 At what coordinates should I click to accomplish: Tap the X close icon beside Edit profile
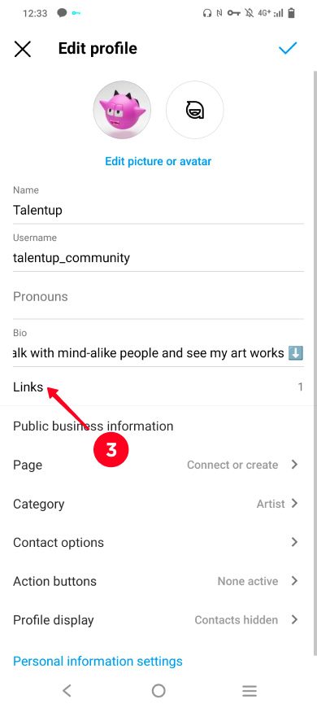[23, 49]
